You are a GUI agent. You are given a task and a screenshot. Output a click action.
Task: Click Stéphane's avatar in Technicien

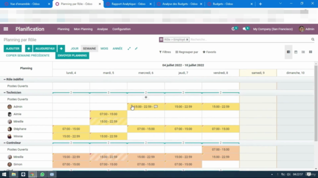pos(9,129)
